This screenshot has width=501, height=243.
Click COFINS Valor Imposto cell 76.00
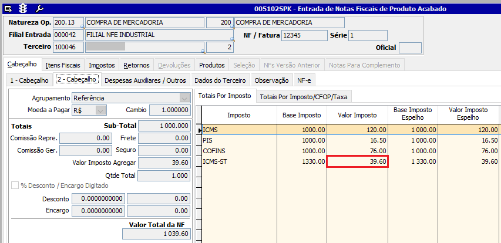[x=357, y=151]
